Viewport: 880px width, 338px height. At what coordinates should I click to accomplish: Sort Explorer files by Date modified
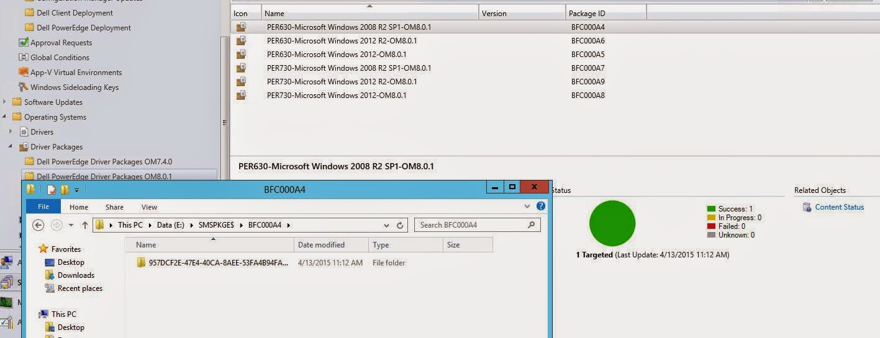pyautogui.click(x=330, y=245)
